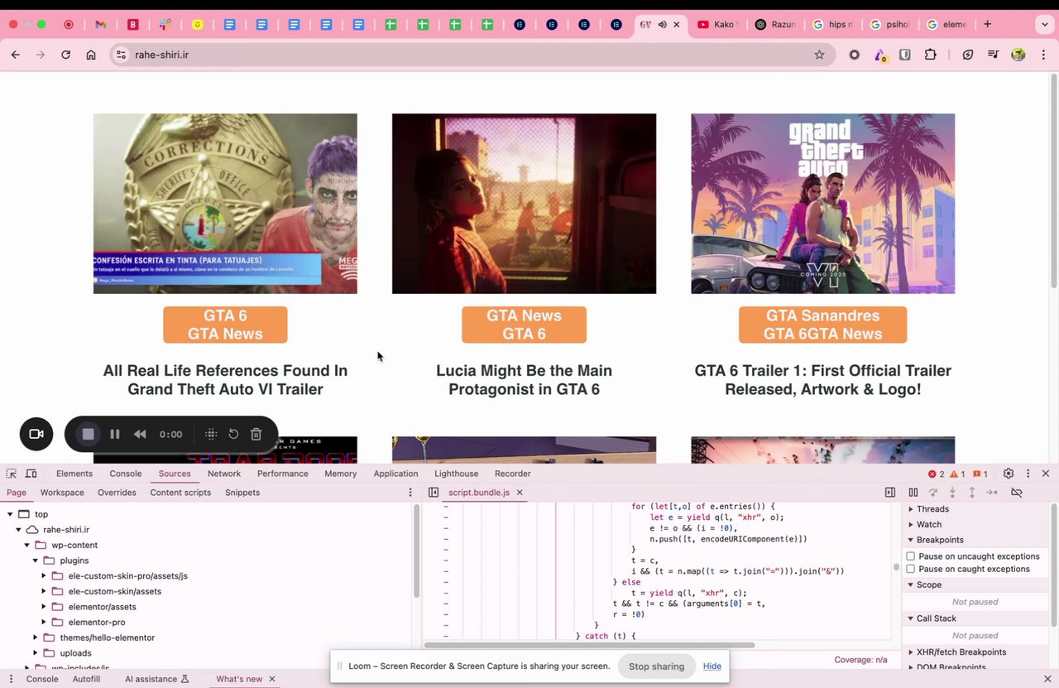Click the Loom drawing grid icon
1059x688 pixels.
[x=211, y=434]
